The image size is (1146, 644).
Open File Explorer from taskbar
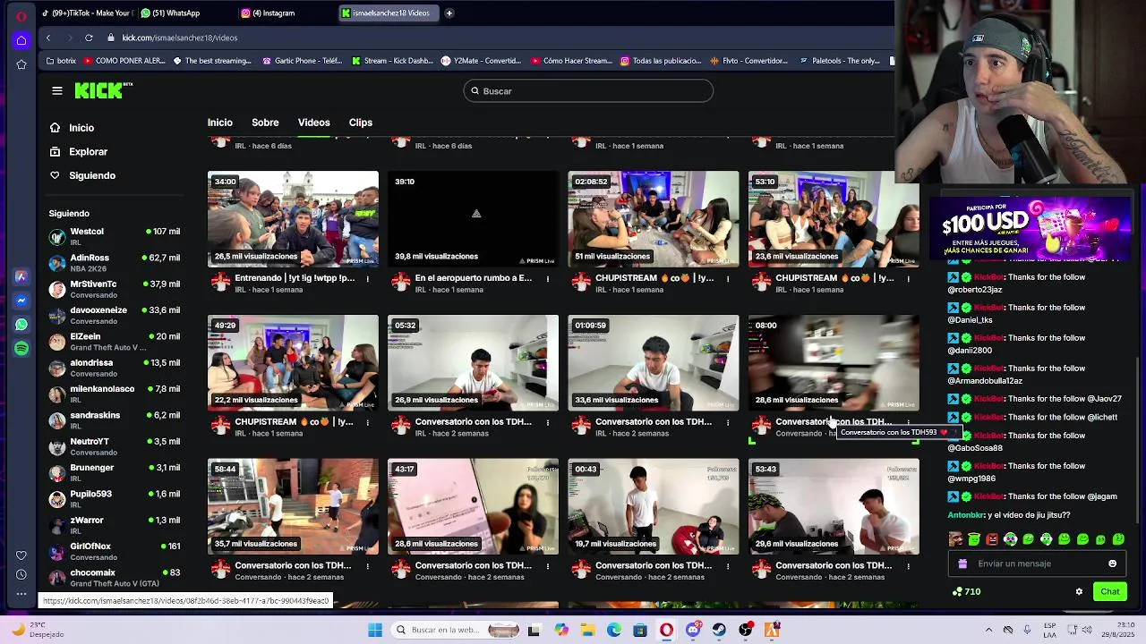pos(588,630)
